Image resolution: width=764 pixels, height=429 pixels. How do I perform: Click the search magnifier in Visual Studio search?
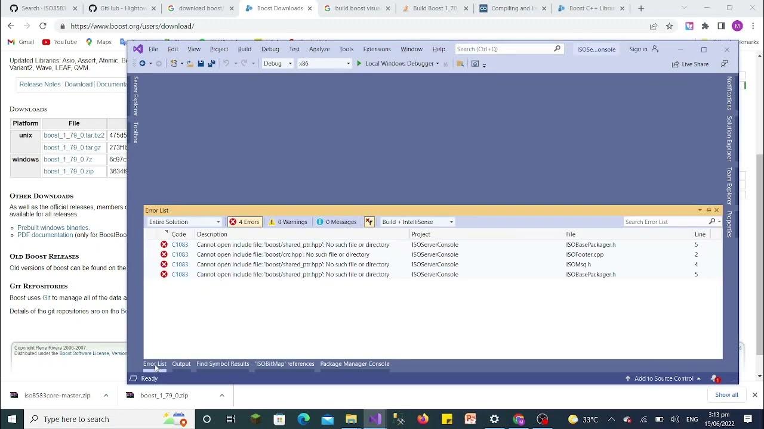tap(557, 49)
